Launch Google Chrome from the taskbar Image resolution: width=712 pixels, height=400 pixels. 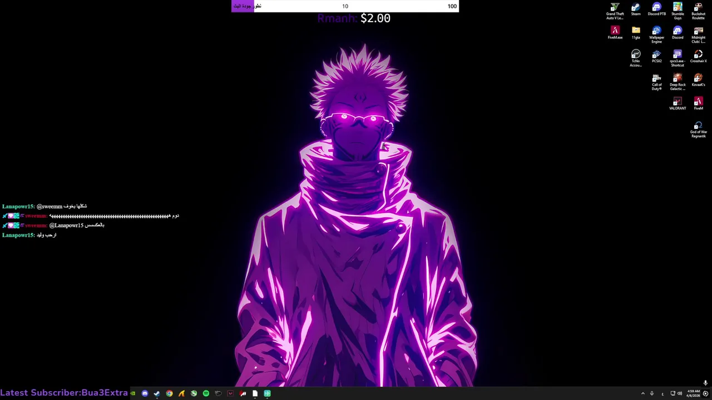[x=169, y=393]
